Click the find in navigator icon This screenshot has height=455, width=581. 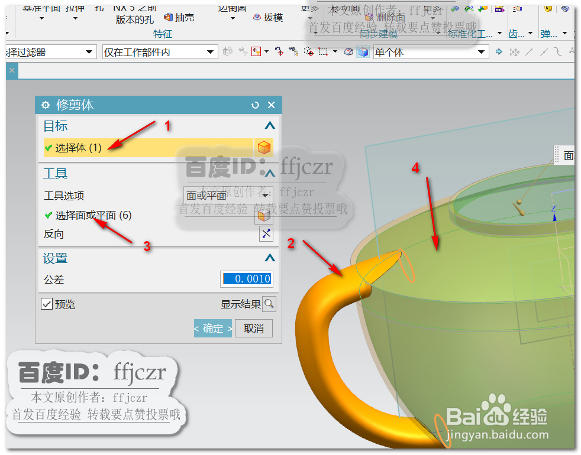coord(294,52)
